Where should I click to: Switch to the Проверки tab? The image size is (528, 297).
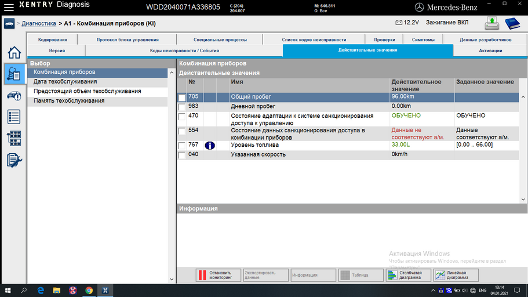pos(384,39)
